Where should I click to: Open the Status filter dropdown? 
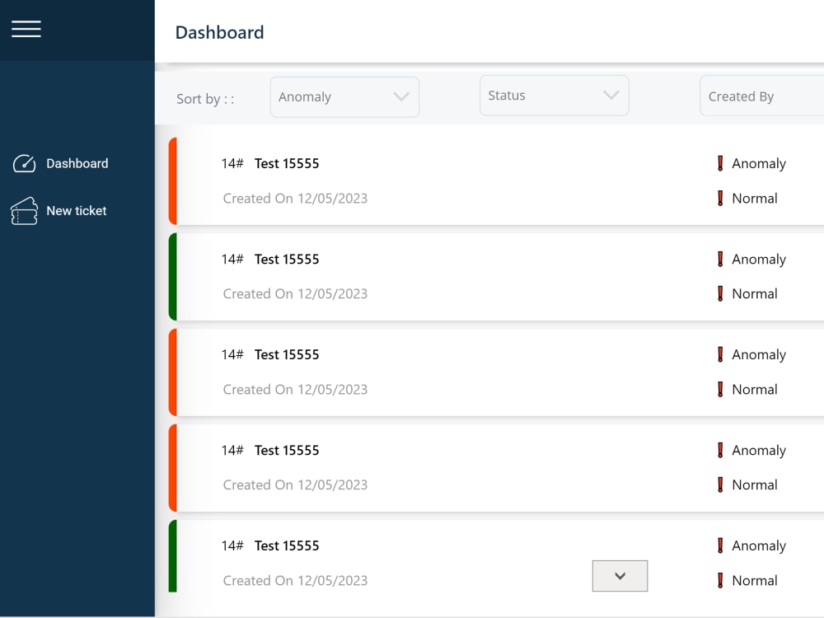(555, 96)
